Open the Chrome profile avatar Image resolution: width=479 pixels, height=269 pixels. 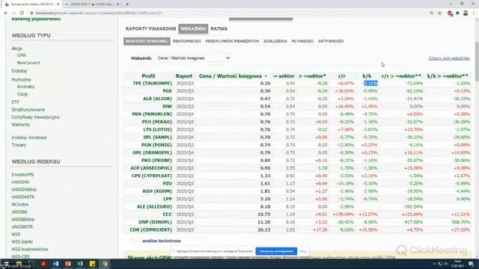tap(466, 13)
